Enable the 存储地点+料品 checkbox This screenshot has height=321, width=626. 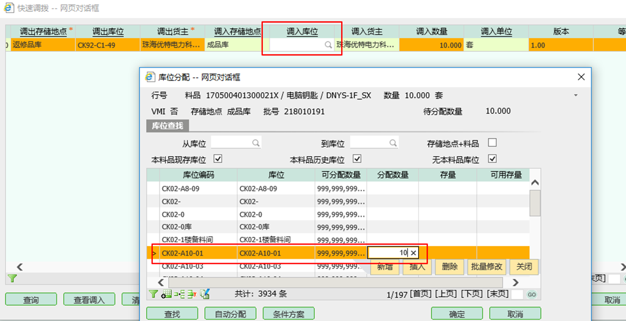492,143
